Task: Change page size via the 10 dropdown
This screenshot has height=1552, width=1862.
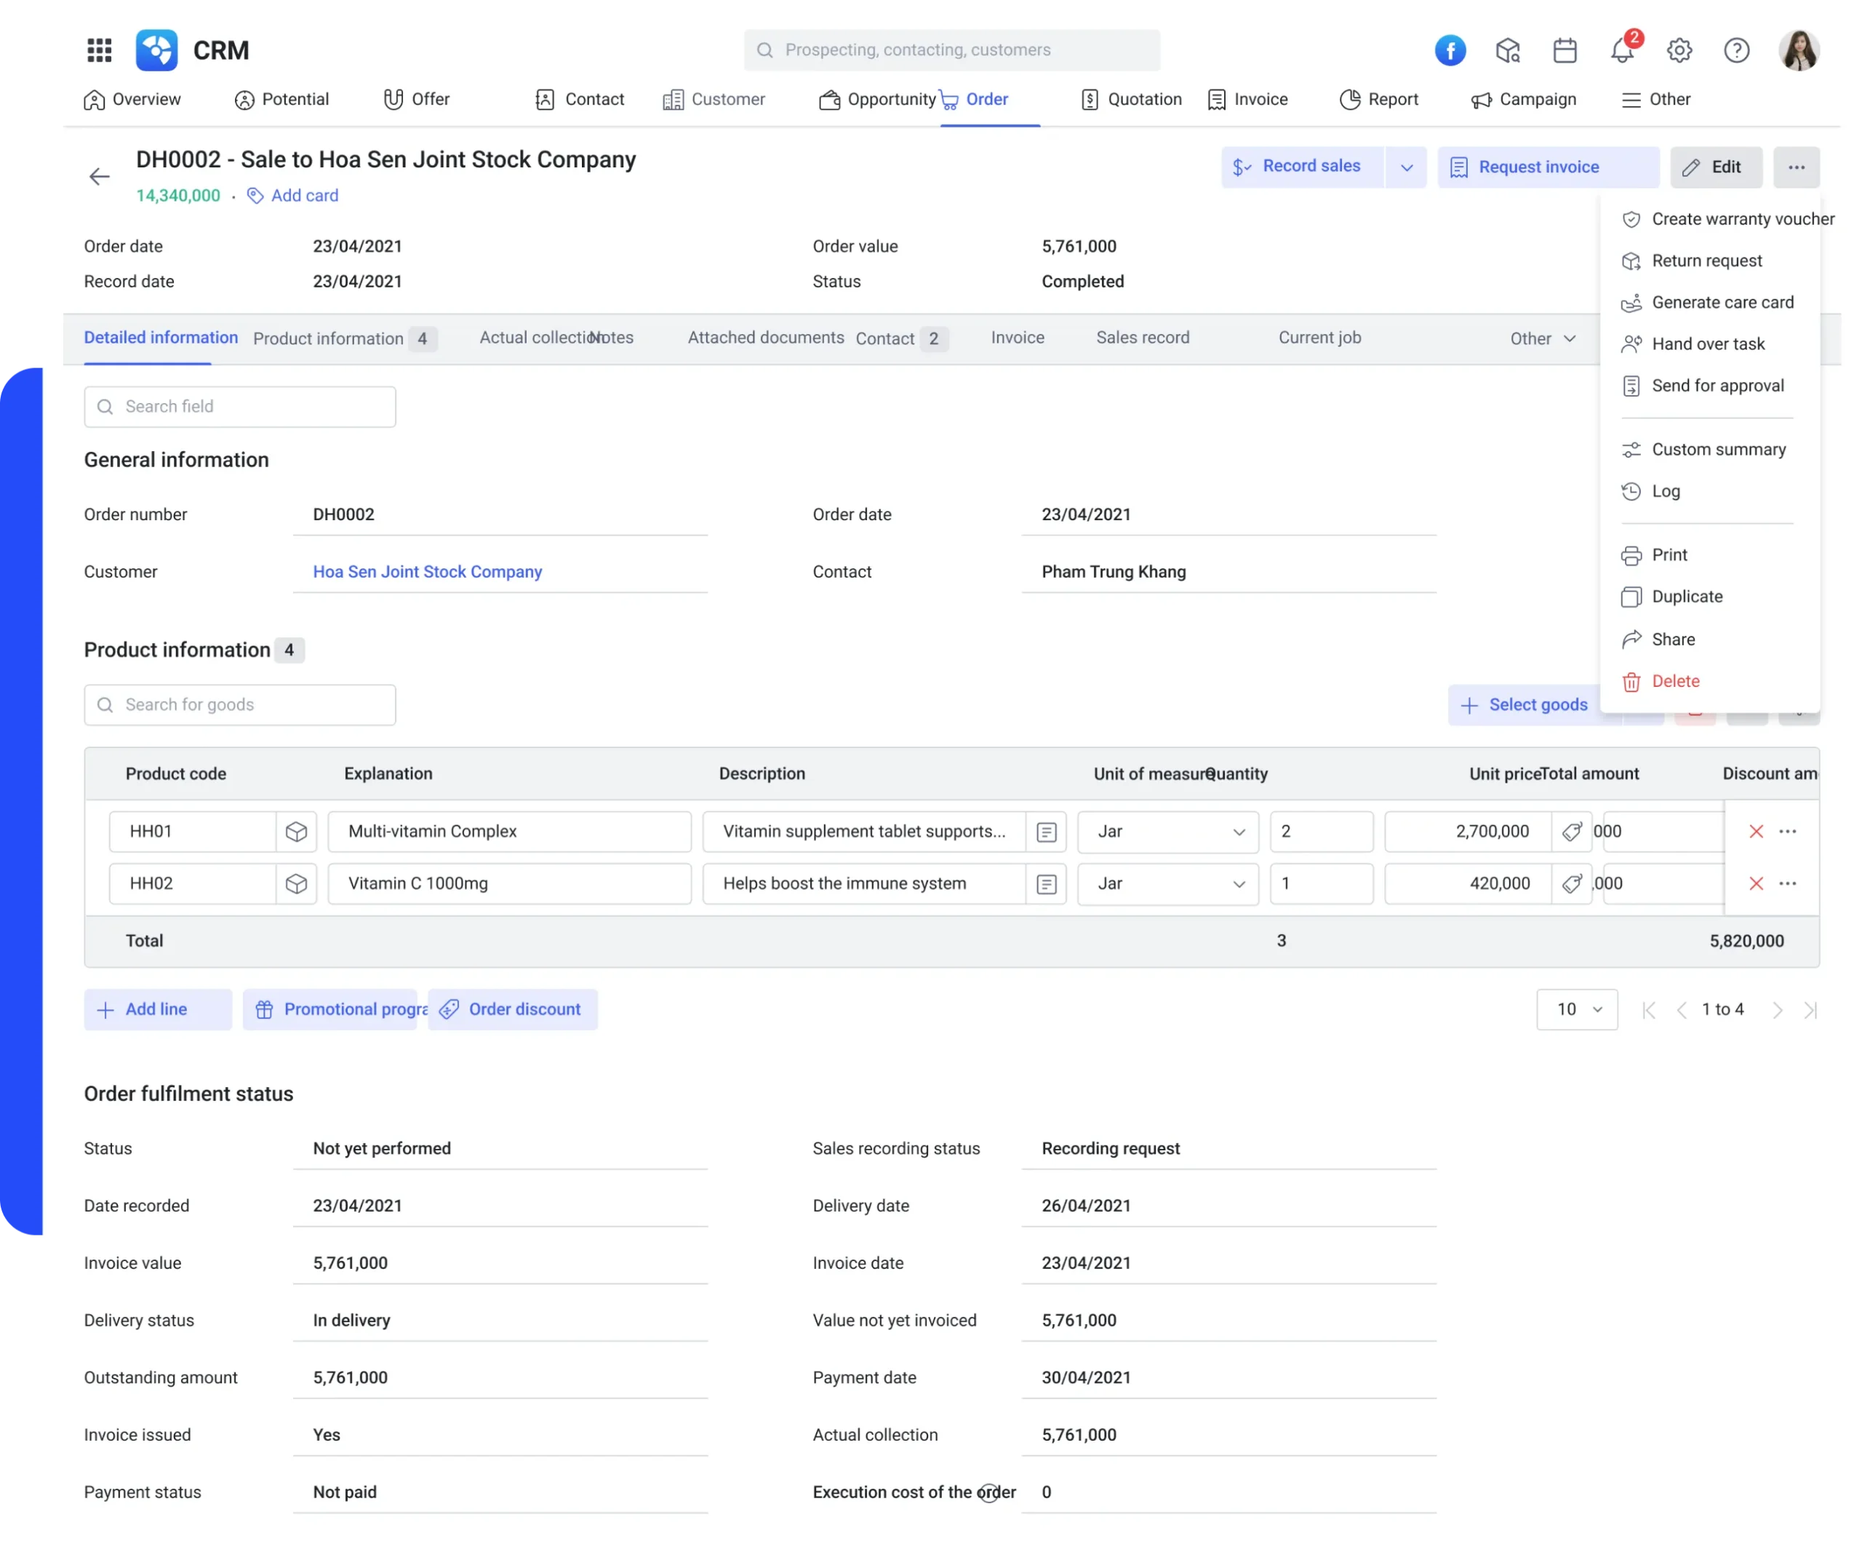Action: click(1578, 1009)
